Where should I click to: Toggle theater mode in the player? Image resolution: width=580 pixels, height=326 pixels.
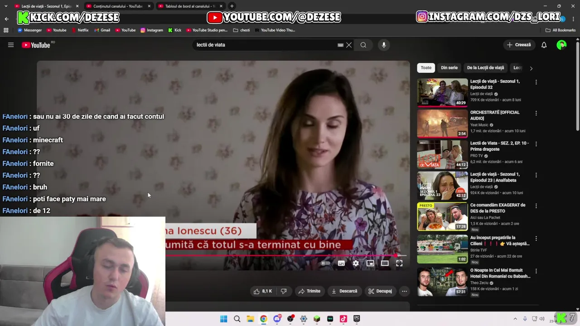pos(385,263)
